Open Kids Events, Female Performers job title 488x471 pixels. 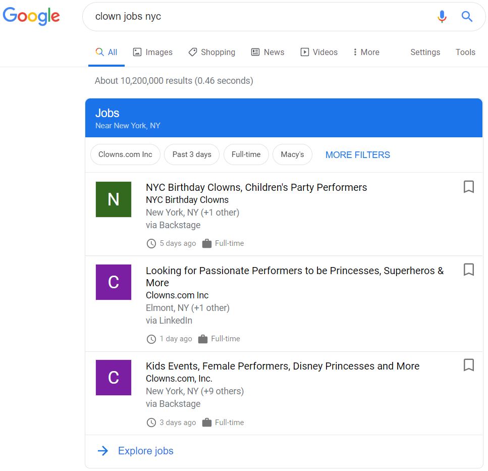(x=283, y=366)
